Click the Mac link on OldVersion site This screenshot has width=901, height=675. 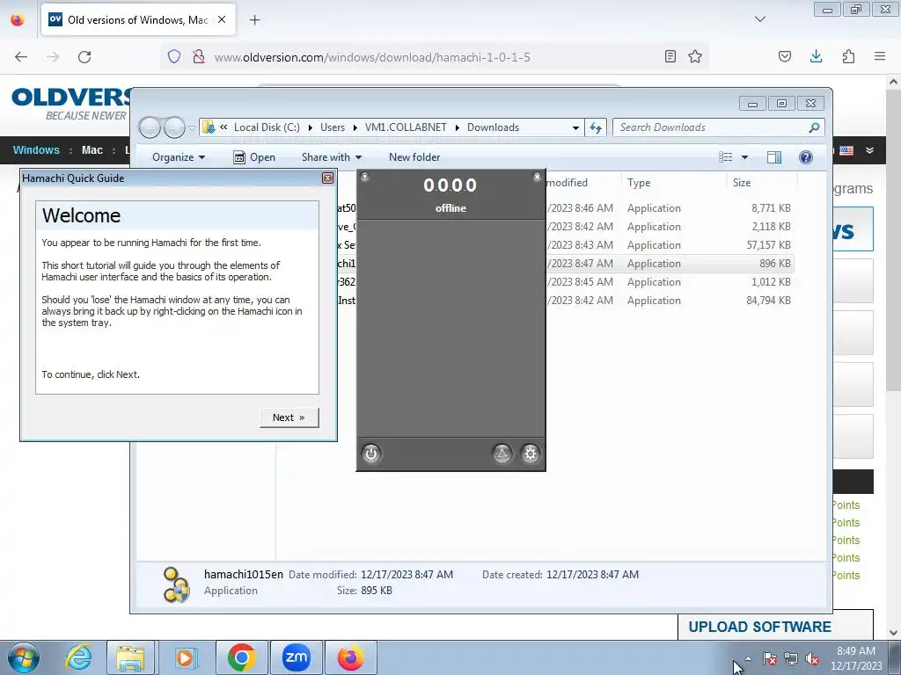pyautogui.click(x=92, y=149)
